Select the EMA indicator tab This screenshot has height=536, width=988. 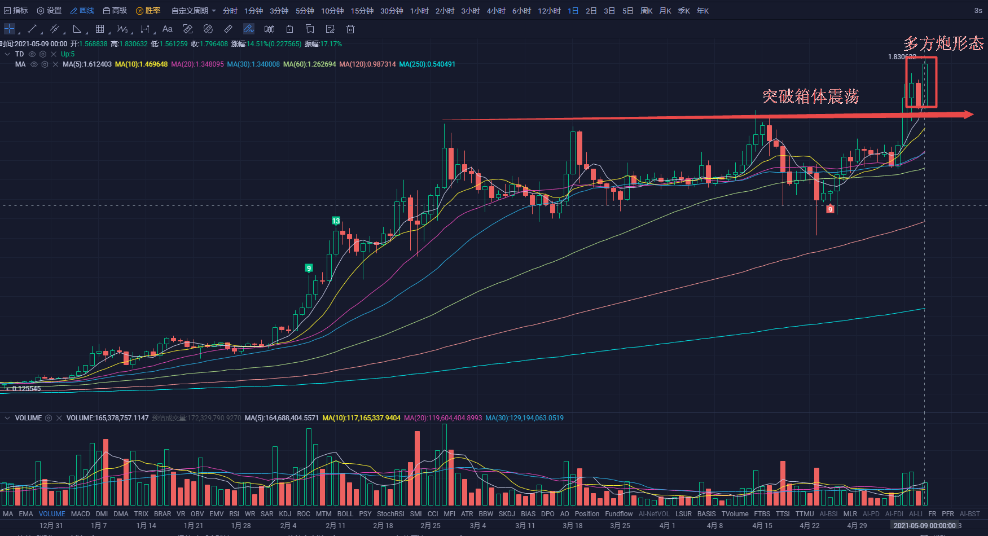(x=26, y=514)
